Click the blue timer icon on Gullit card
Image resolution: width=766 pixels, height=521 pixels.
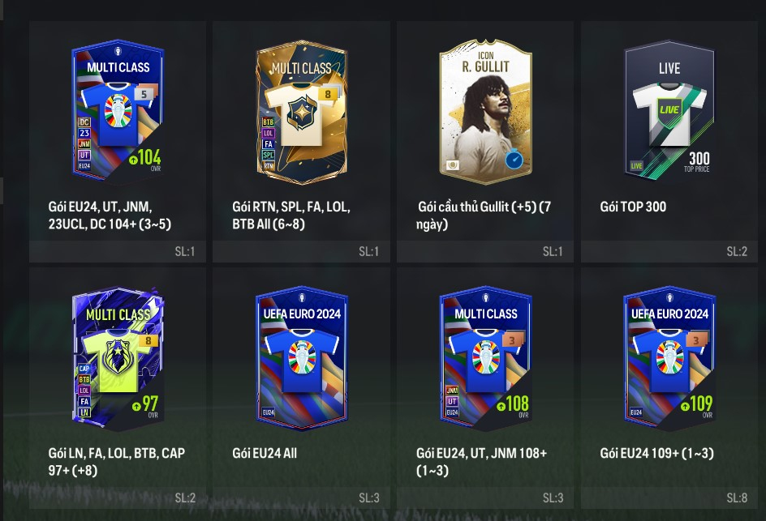tap(514, 159)
